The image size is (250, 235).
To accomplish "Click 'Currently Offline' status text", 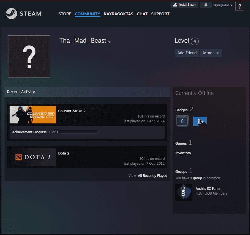I will click(194, 93).
